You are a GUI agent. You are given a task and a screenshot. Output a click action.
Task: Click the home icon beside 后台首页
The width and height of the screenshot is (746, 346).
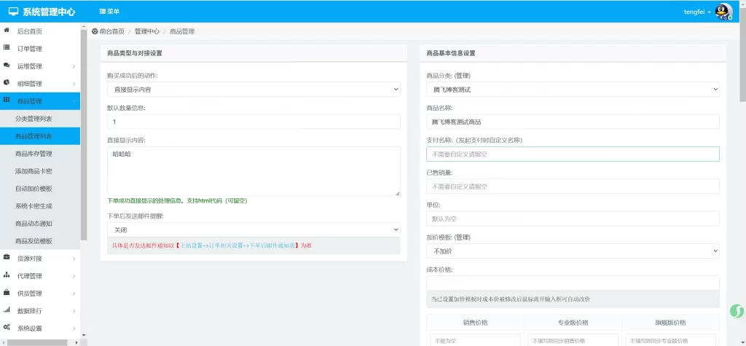point(7,31)
